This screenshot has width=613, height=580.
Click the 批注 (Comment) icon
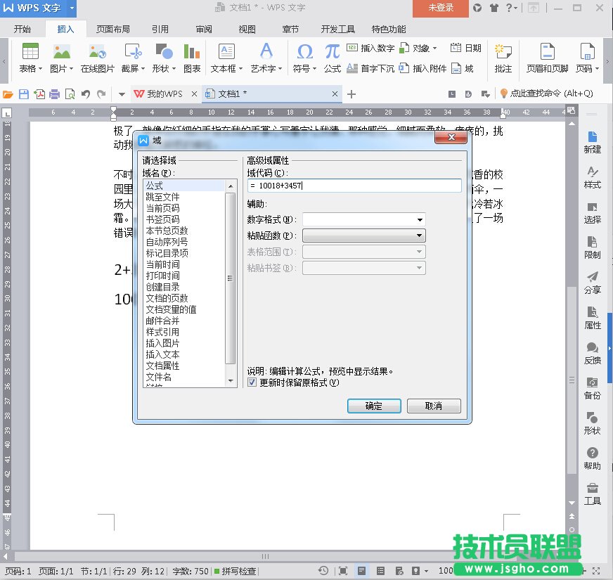503,52
